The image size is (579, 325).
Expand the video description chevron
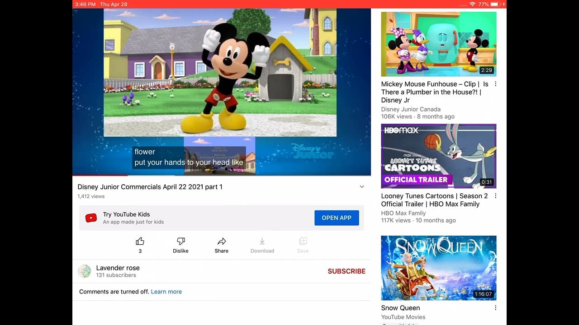coord(361,187)
